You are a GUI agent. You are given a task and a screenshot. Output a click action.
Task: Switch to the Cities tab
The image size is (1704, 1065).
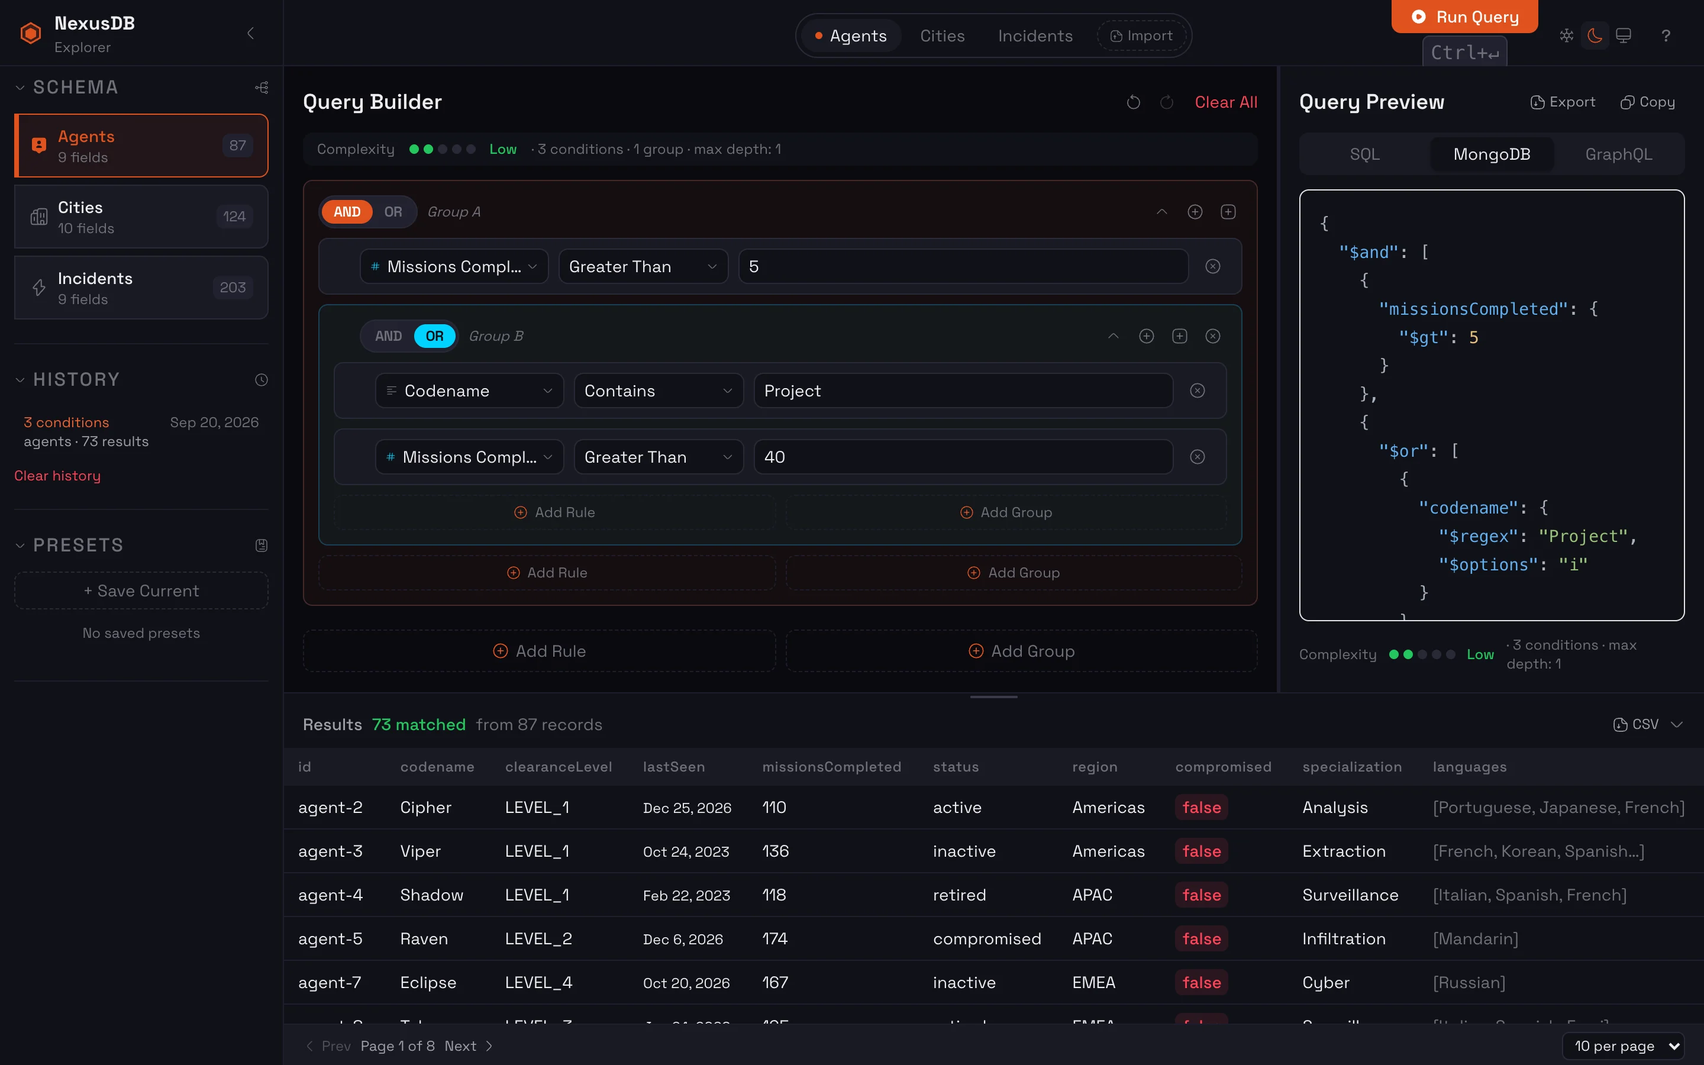coord(942,36)
